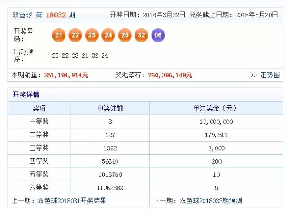Open previous draw 双色球2018031开奖结果 link
Screen dimensions: 287x211
[x=72, y=201]
